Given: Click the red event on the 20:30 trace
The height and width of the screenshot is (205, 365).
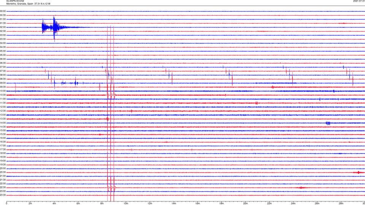Looking at the screenshot, I should tap(359, 172).
